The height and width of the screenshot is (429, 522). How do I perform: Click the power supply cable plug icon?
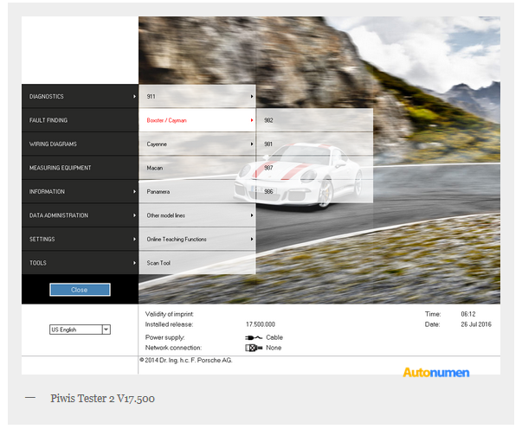coord(254,337)
